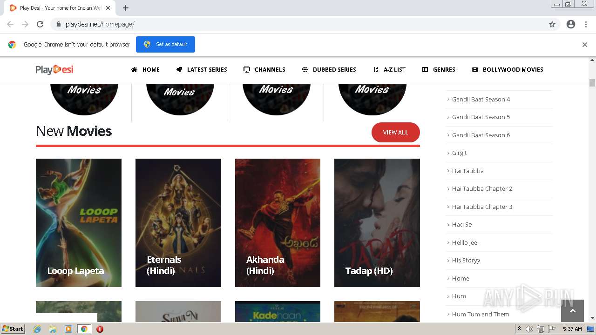Viewport: 596px width, 335px height.
Task: Click the volume icon in system tray
Action: coord(529,329)
